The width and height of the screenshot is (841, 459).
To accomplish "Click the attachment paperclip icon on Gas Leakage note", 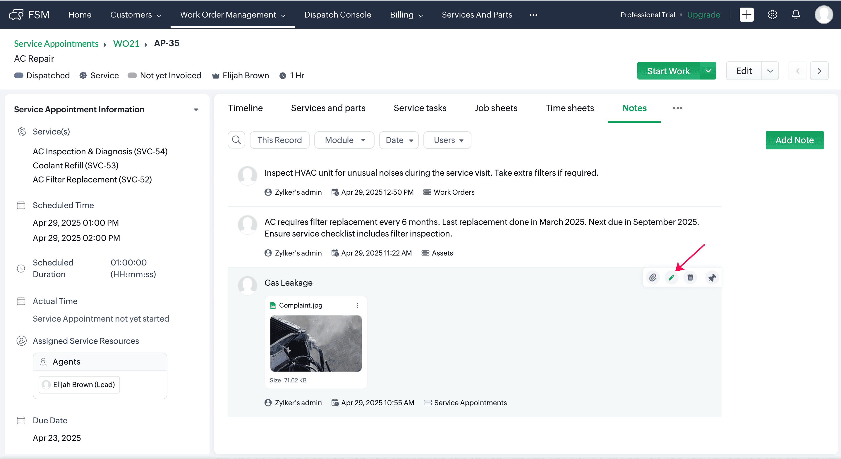I will [x=653, y=277].
